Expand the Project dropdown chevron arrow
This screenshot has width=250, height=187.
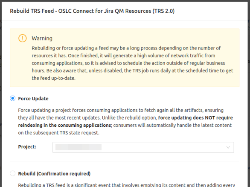[x=228, y=147]
